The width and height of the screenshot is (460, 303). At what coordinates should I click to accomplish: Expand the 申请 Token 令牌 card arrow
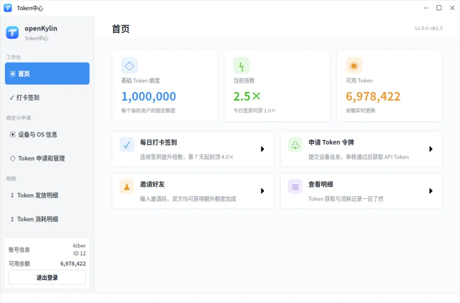pos(431,149)
